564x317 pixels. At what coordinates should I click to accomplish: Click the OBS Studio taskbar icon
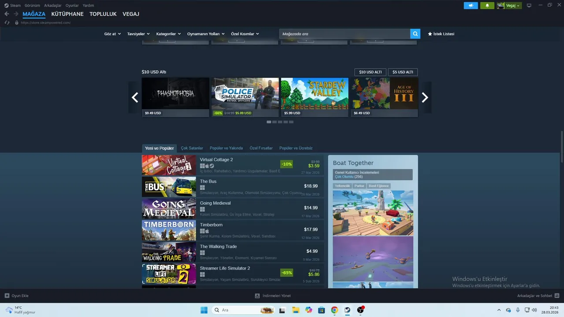pyautogui.click(x=360, y=310)
